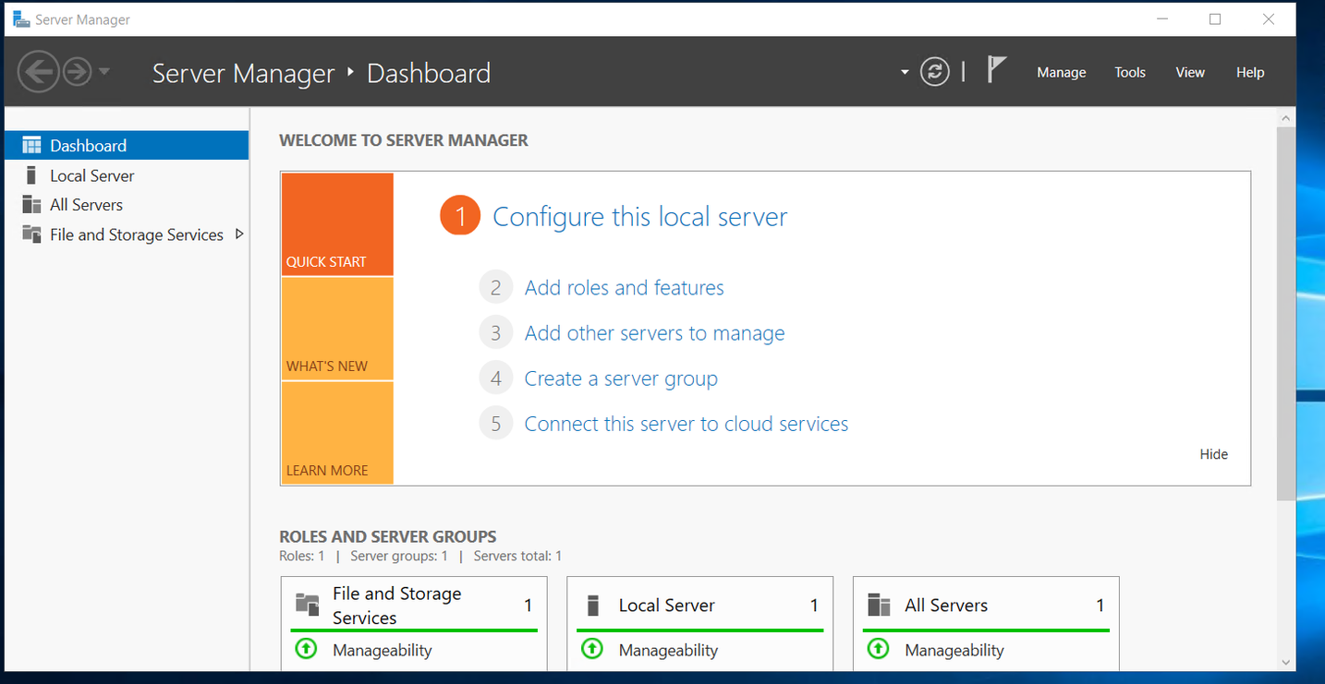The image size is (1325, 684).
Task: Hide the welcome tile
Action: 1213,454
